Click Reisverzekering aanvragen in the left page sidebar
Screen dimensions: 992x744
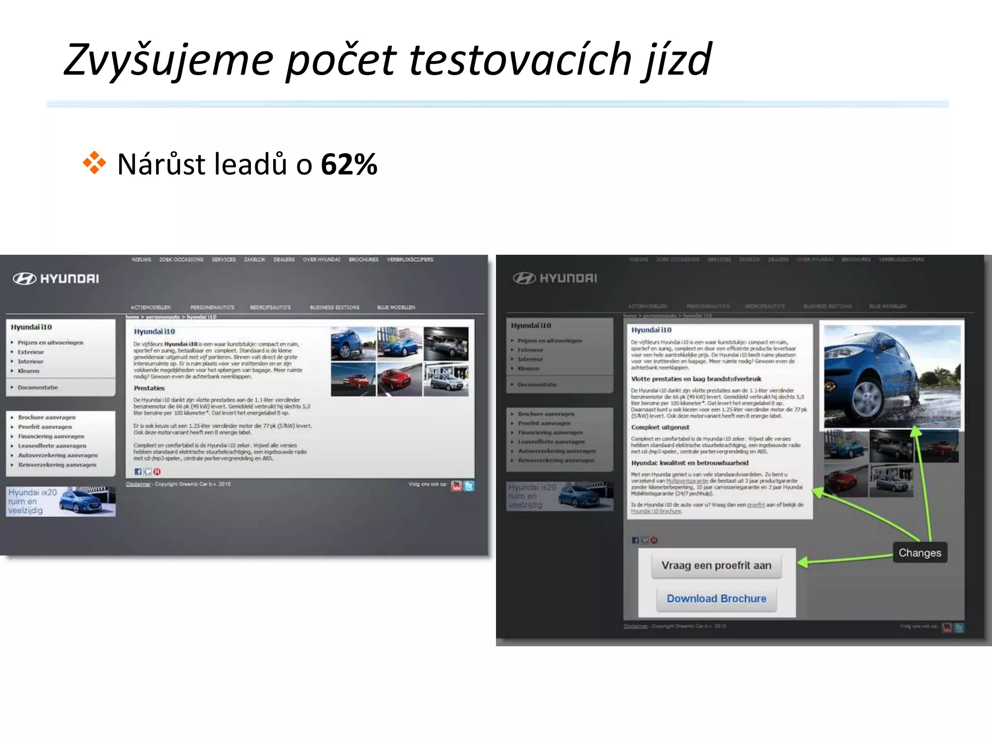click(57, 465)
